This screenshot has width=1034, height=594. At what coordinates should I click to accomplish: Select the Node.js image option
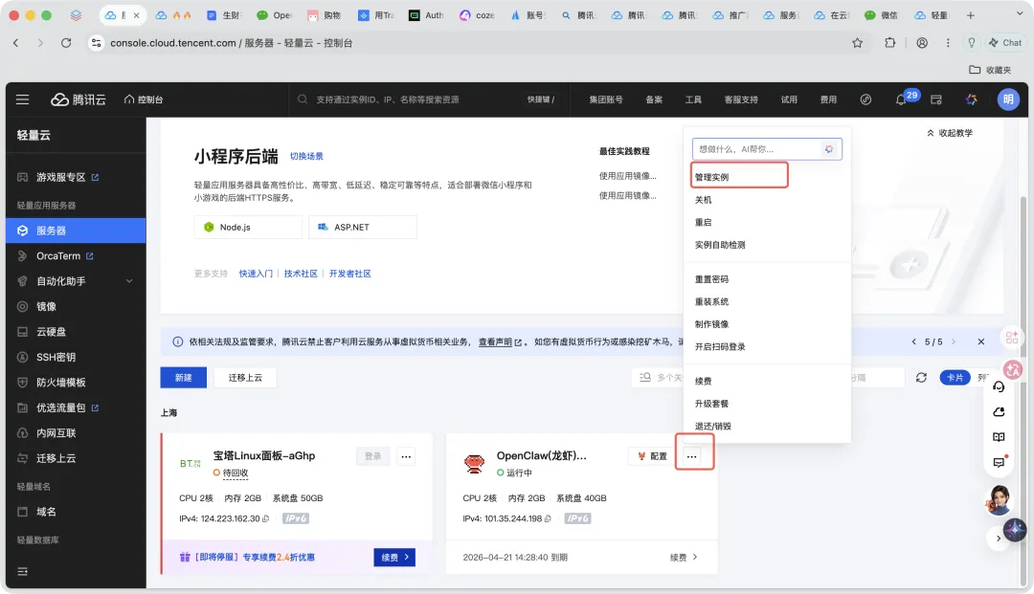248,228
